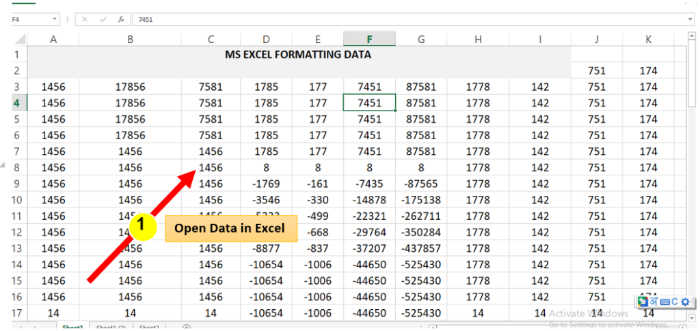Select cell H6 containing 1778

pyautogui.click(x=478, y=135)
